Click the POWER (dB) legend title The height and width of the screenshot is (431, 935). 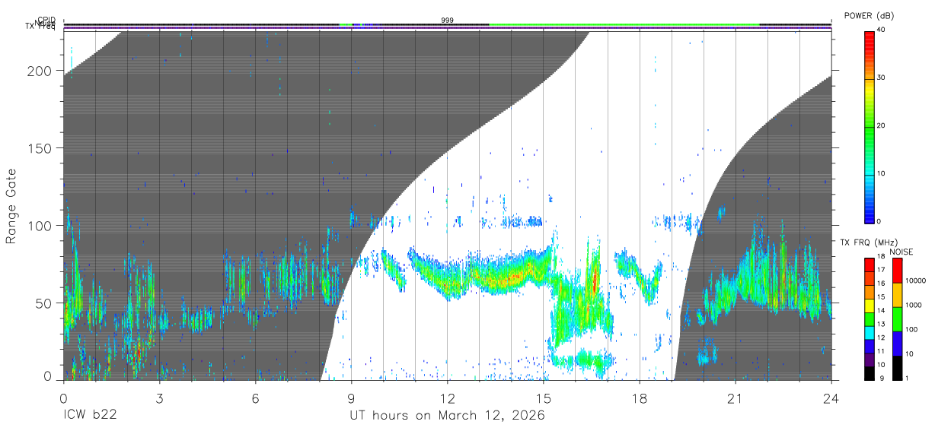point(868,16)
